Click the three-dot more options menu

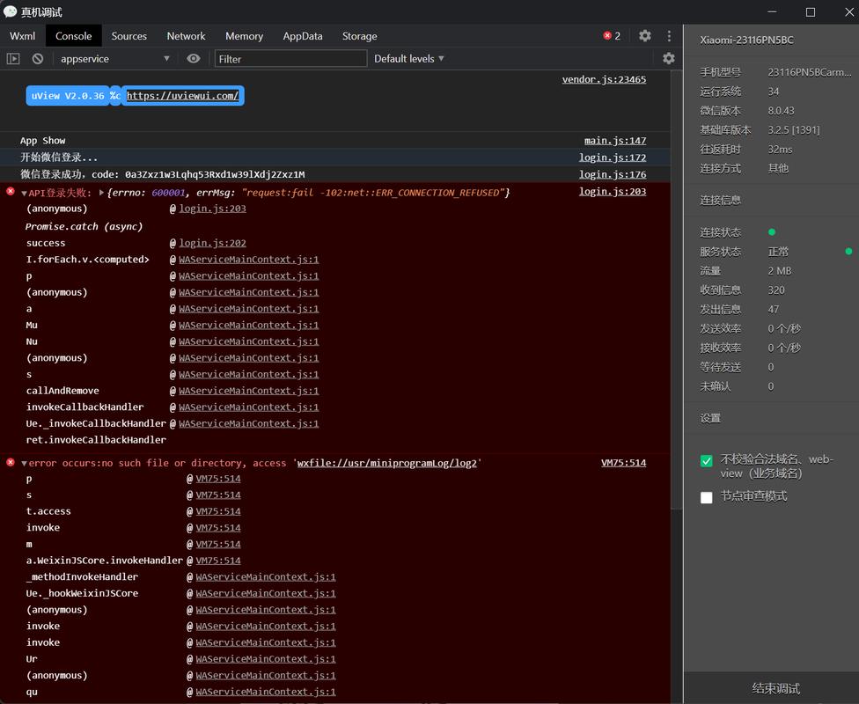pyautogui.click(x=669, y=36)
